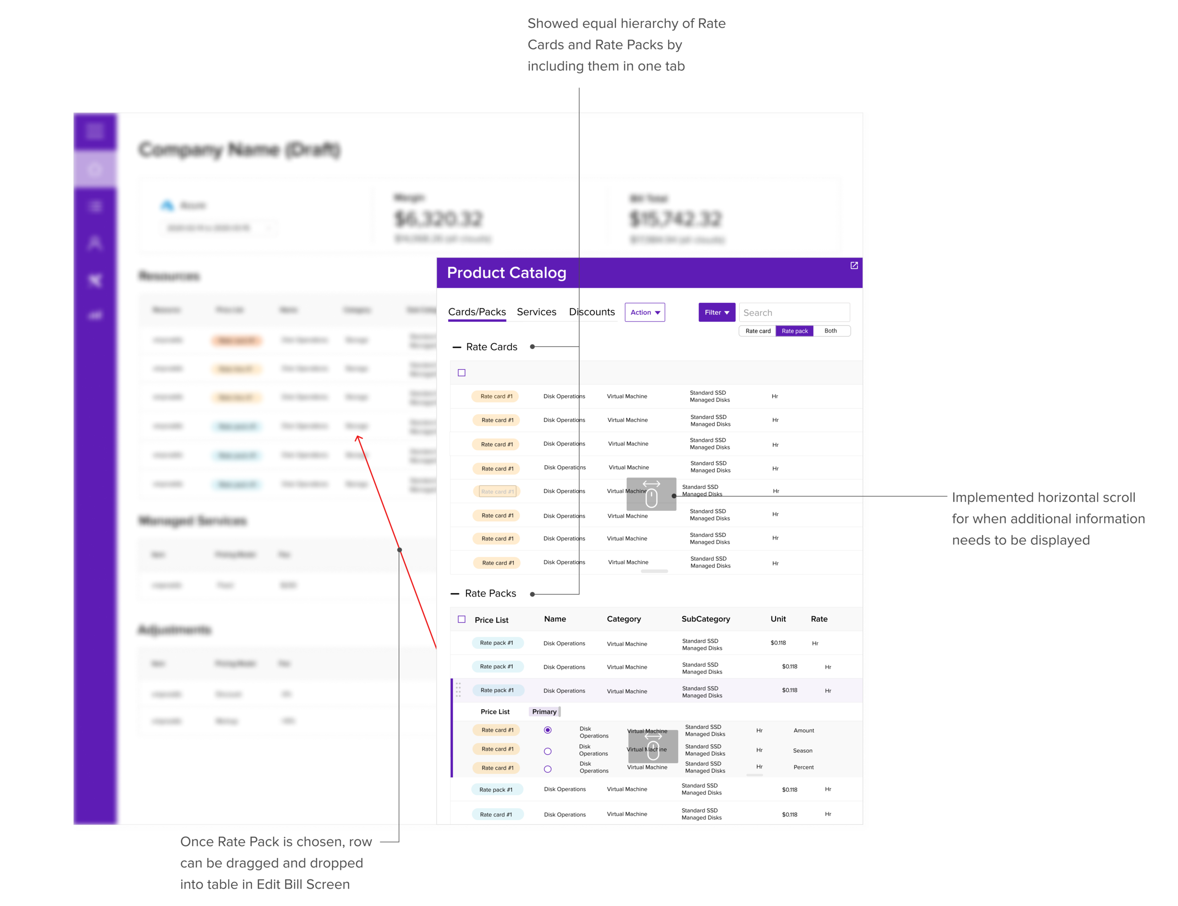Click the grid menu icon atop purple sidebar
Screen dimensions: 1178x906
pos(95,131)
